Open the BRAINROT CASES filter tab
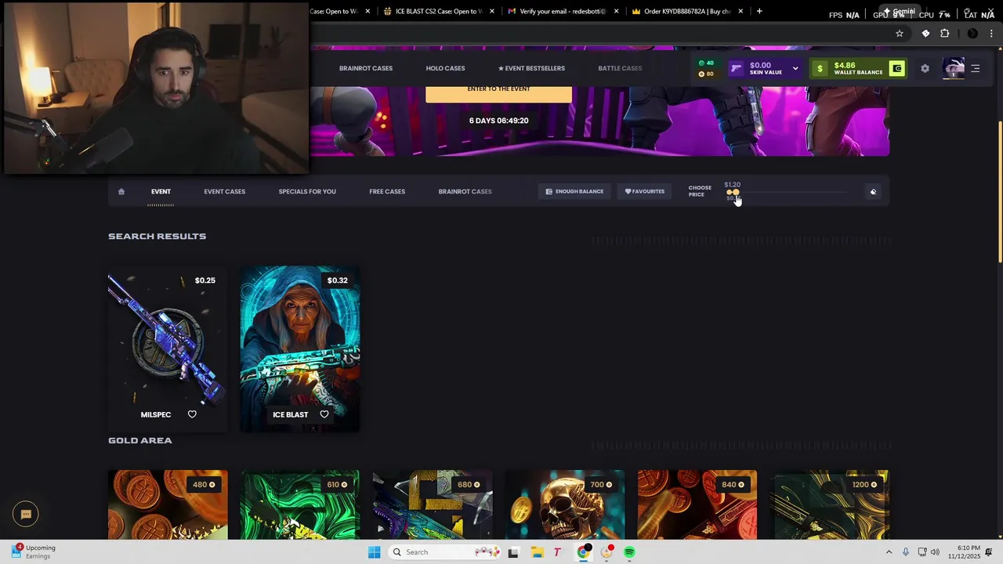 point(465,191)
